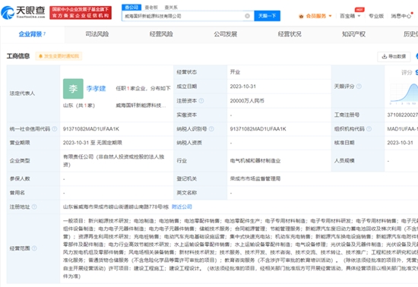This screenshot has height=287, width=418.
Task: Click the 登记机关 value 荣成市市场监督管理局
Action: click(x=255, y=178)
